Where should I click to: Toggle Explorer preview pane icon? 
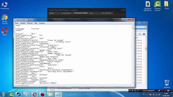point(139,34)
